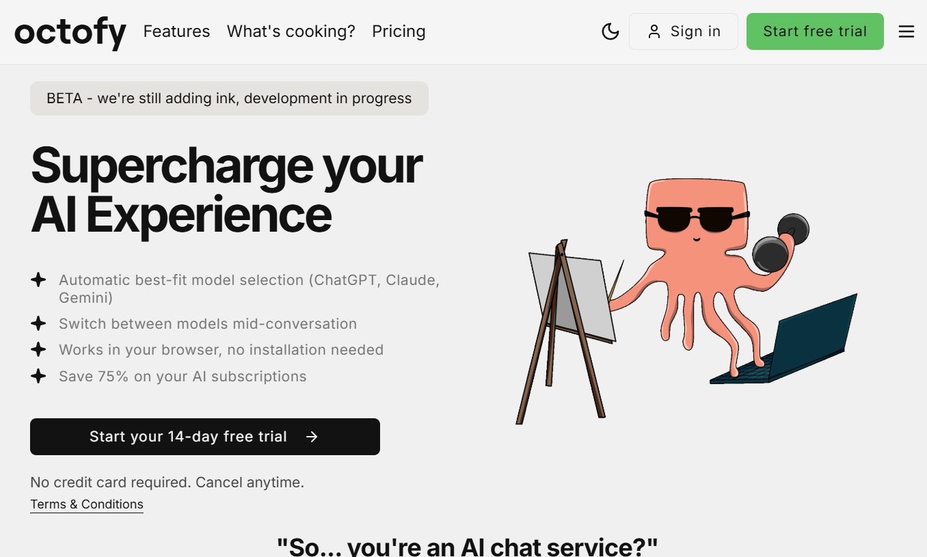This screenshot has width=927, height=557.
Task: Click the sparkle icon beside Save 75%
Action: coord(38,377)
